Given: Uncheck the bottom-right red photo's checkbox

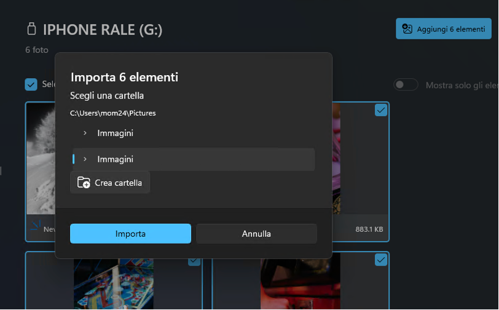Looking at the screenshot, I should 381,260.
